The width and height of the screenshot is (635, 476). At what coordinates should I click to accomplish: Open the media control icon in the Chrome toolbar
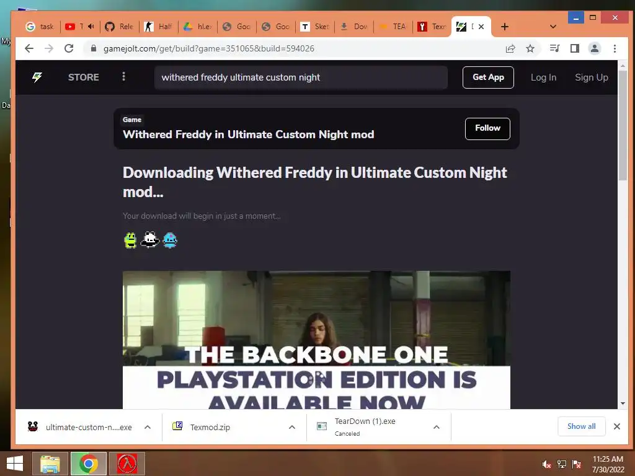click(554, 48)
